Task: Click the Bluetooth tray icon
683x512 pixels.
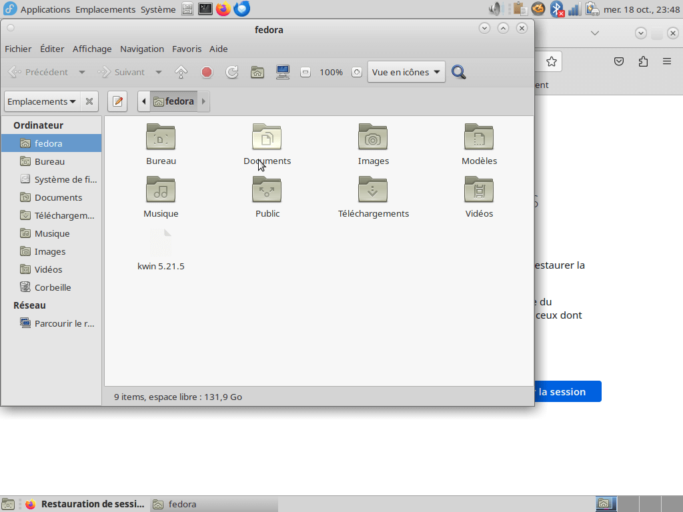Action: (x=557, y=9)
